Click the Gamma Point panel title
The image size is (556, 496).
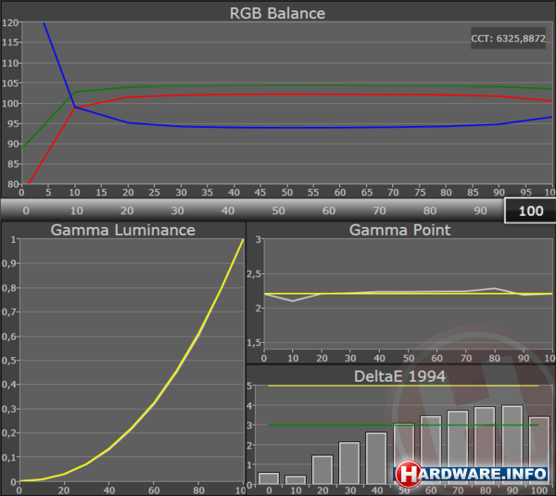pos(400,230)
